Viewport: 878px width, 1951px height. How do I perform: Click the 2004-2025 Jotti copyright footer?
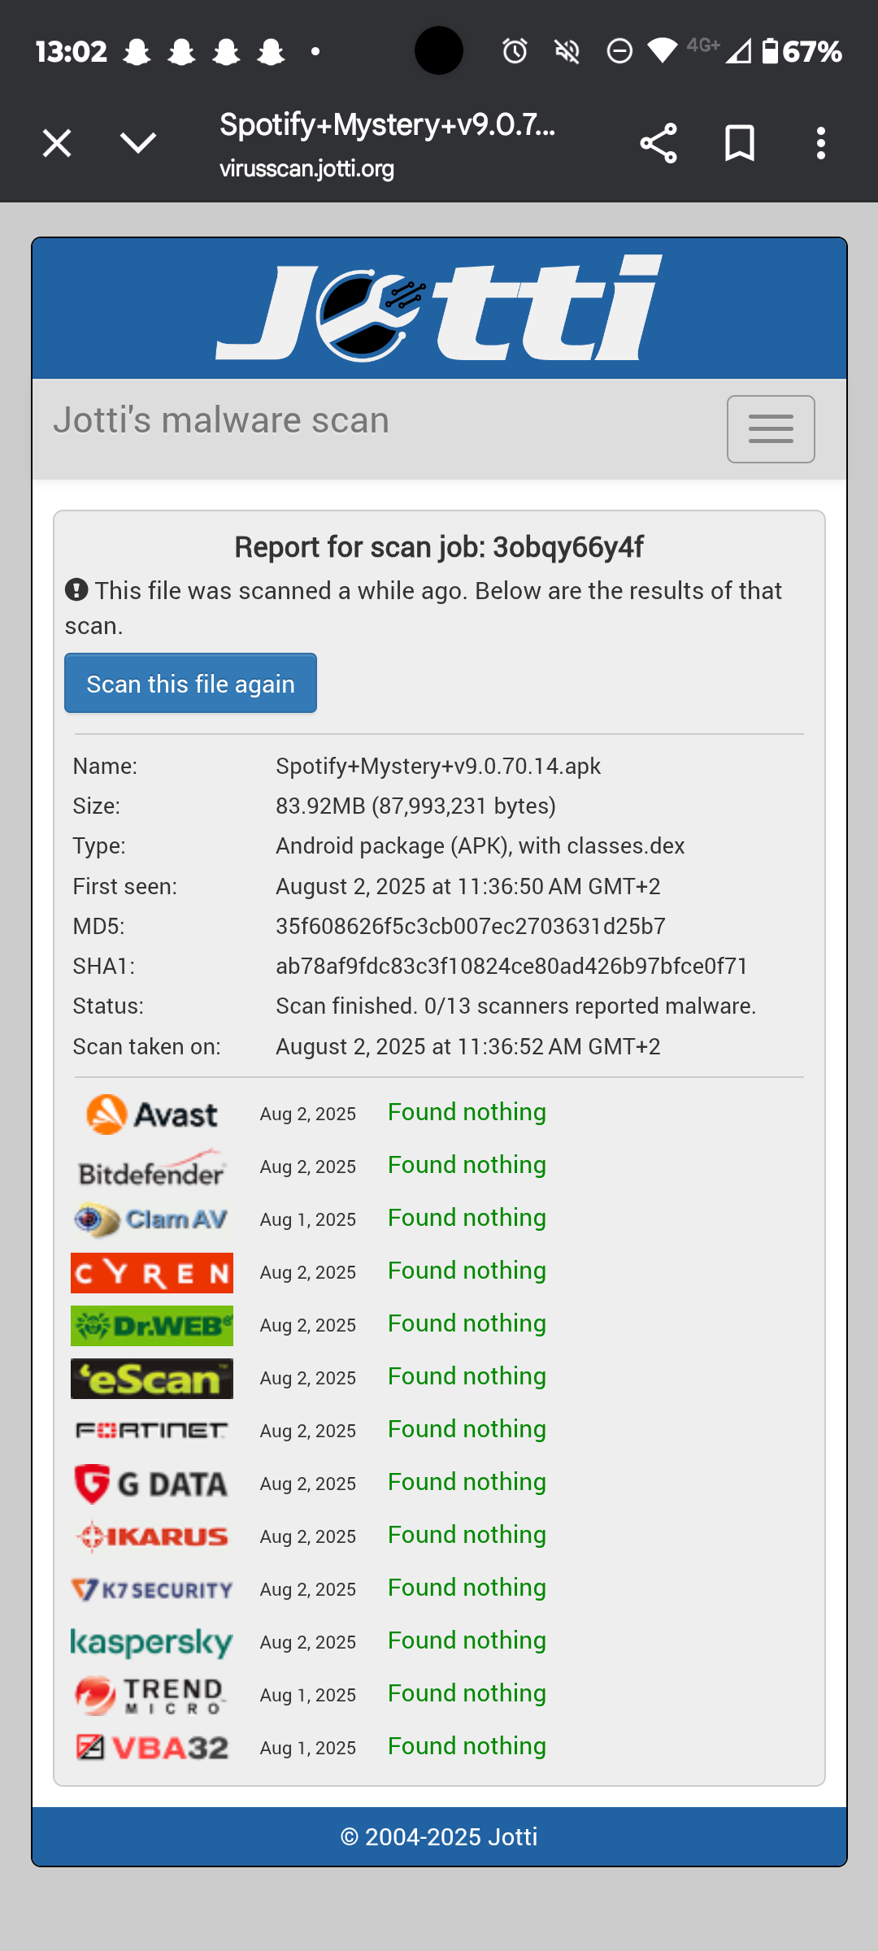439,1837
